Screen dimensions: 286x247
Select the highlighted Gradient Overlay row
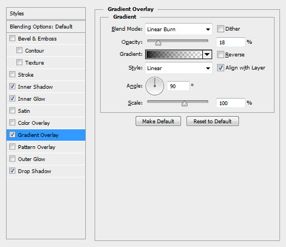pos(46,135)
